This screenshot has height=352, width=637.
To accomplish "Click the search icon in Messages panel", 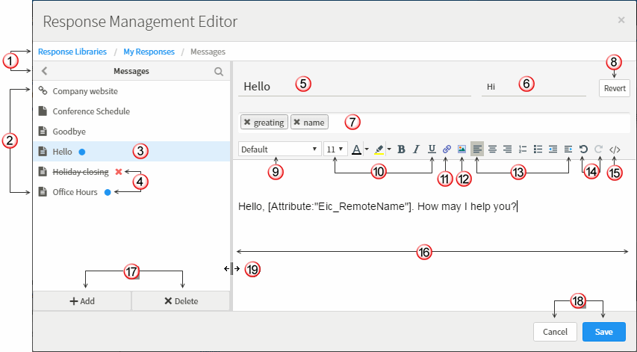I will (x=219, y=72).
